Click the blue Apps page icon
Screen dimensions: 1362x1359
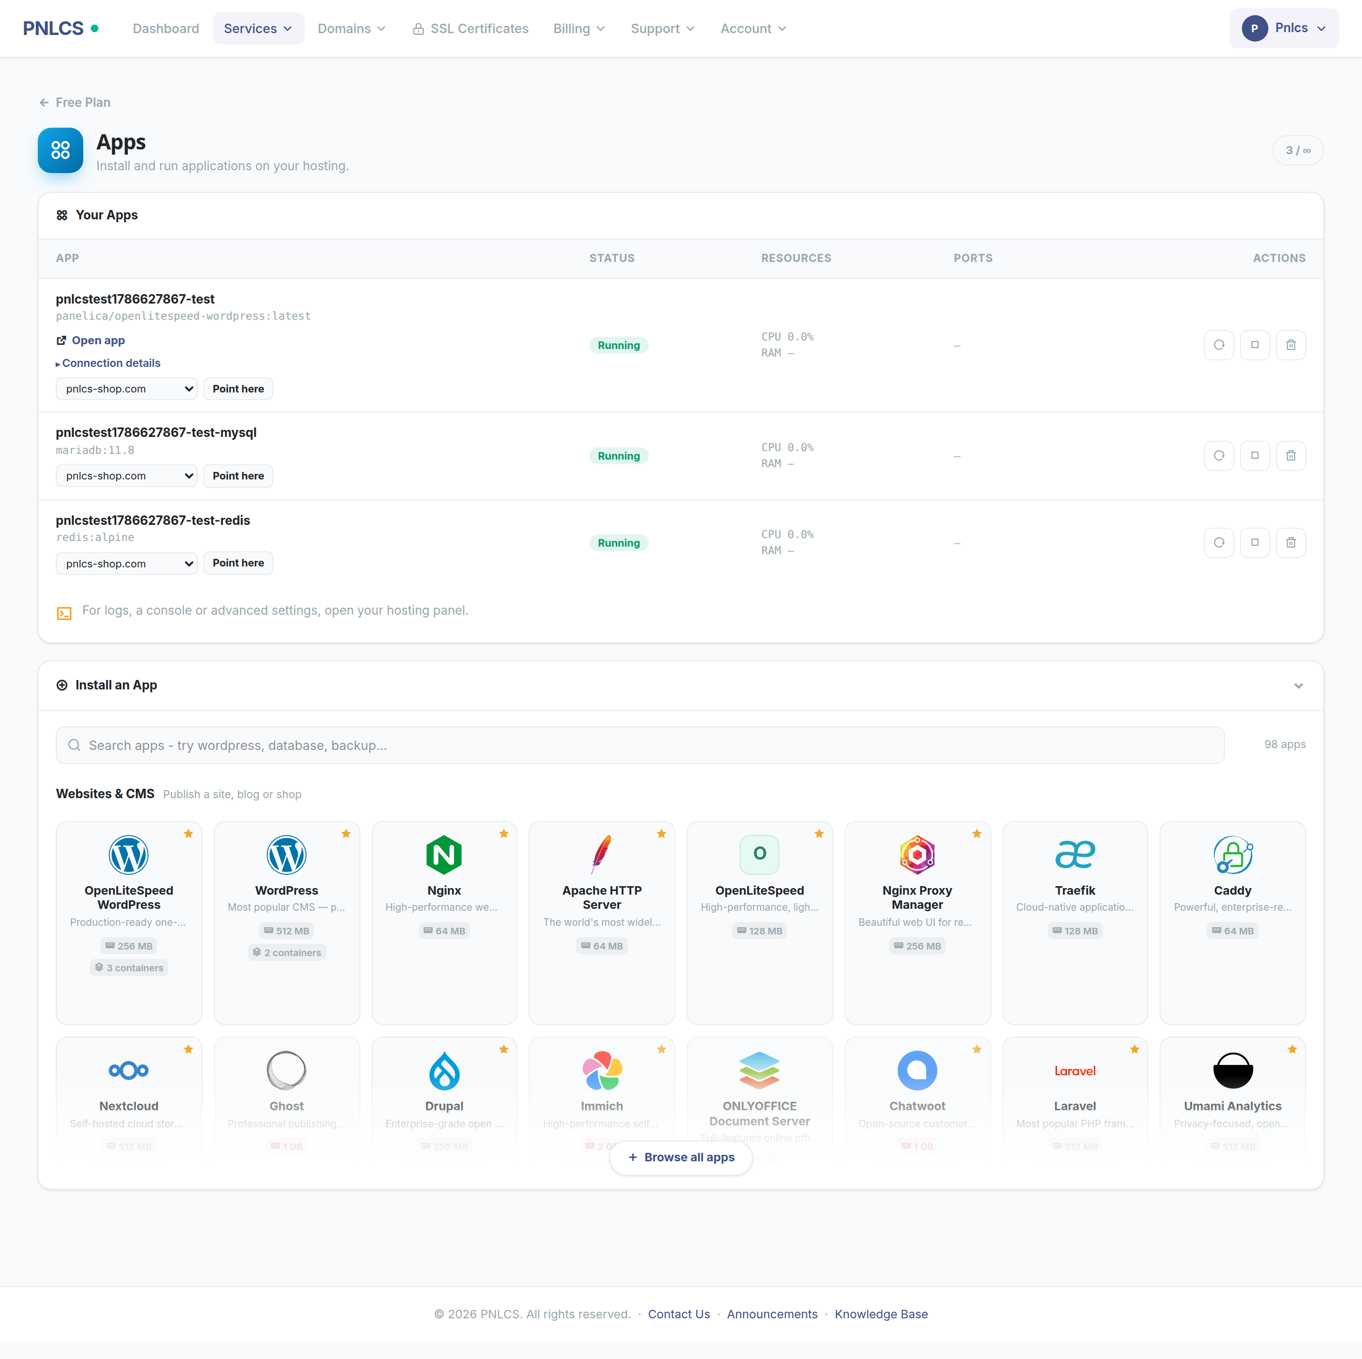tap(61, 150)
